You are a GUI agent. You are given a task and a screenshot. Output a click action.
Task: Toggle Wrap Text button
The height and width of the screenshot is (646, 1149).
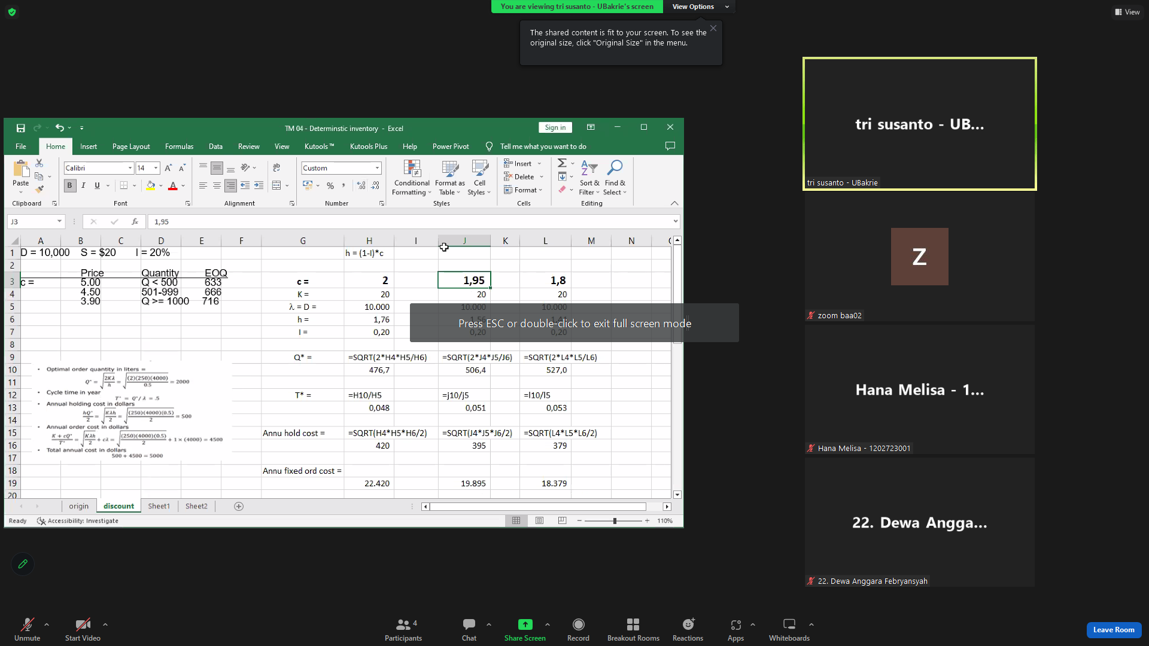coord(276,168)
